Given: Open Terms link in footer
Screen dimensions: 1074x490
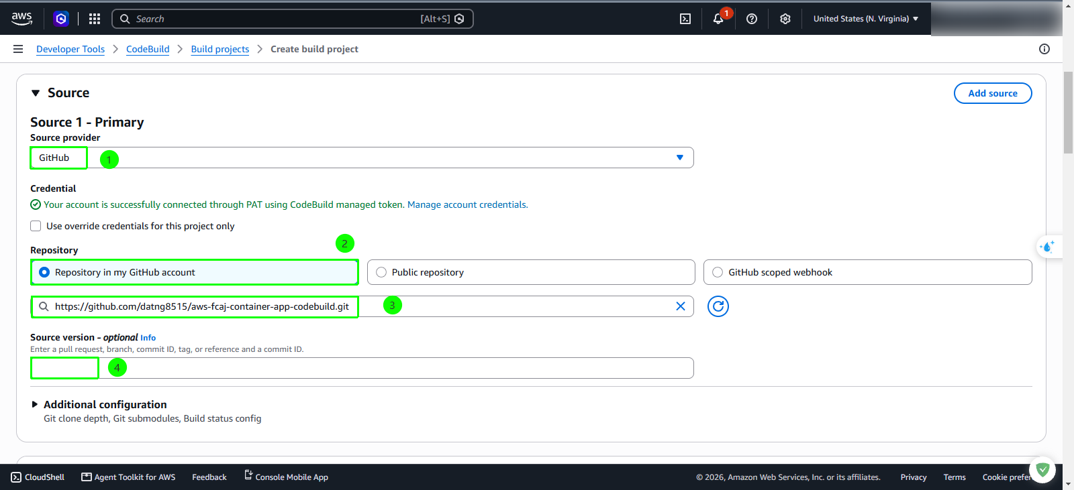Looking at the screenshot, I should [955, 477].
